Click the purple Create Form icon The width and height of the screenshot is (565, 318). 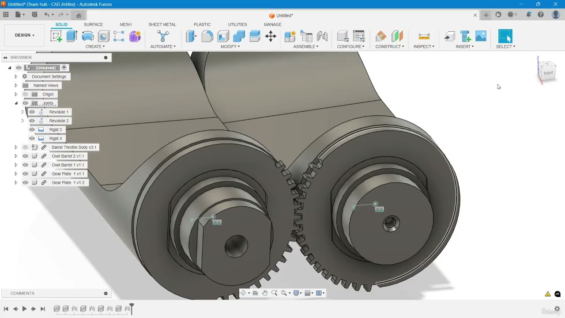coord(135,36)
